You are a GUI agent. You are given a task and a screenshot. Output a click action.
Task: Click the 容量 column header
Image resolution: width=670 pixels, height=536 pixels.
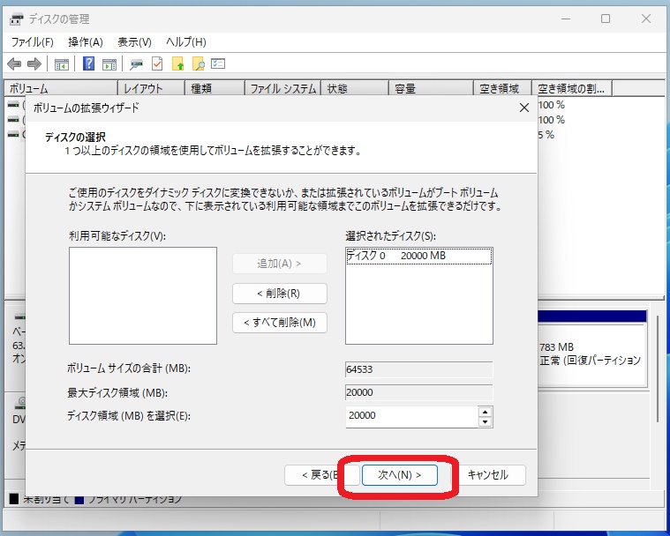click(x=431, y=89)
